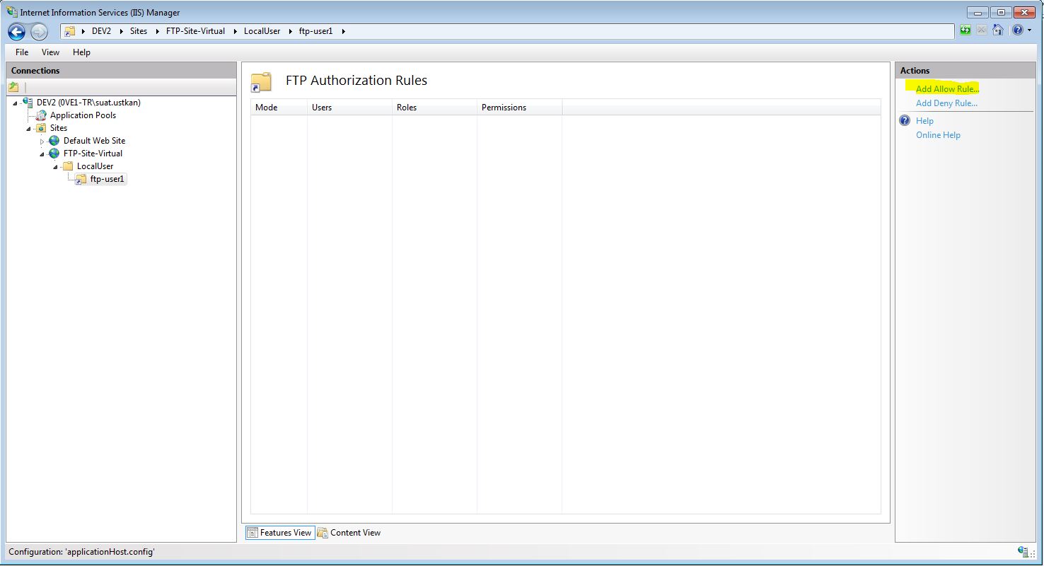The height and width of the screenshot is (566, 1044).
Task: Open Online Help link
Action: click(x=938, y=135)
